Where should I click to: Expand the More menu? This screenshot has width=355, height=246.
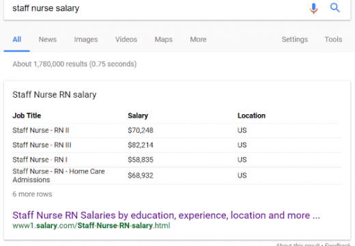tap(198, 40)
